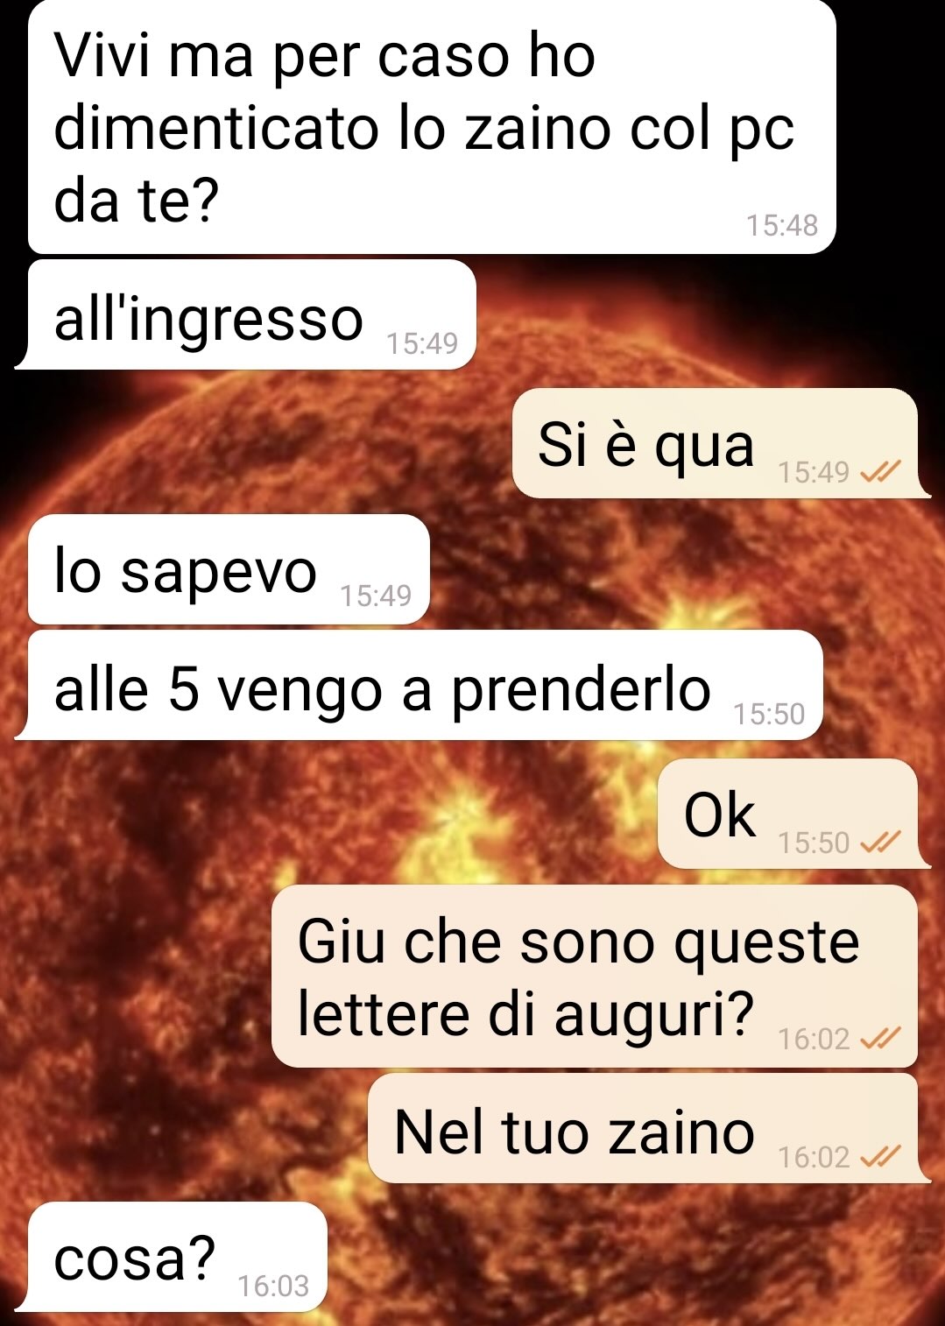945x1326 pixels.
Task: Select 'Giu che sono queste lettere di auguri?' message
Action: pyautogui.click(x=595, y=977)
